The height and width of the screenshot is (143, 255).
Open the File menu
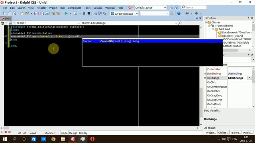pyautogui.click(x=5, y=8)
